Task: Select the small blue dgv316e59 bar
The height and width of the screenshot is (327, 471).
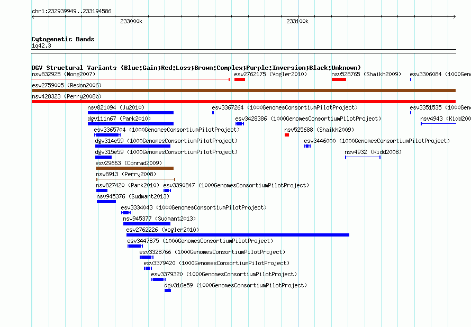Action: tap(168, 290)
